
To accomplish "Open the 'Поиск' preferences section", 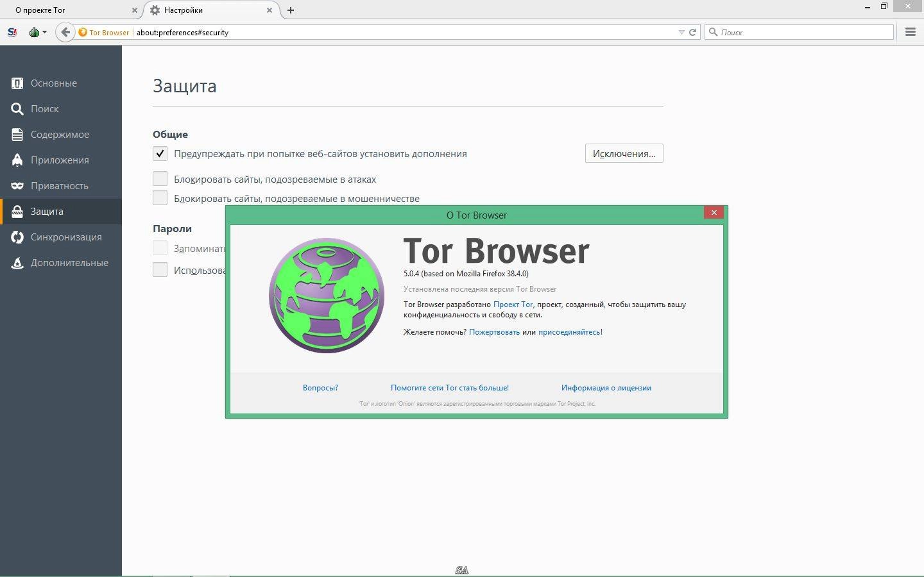I will point(61,109).
